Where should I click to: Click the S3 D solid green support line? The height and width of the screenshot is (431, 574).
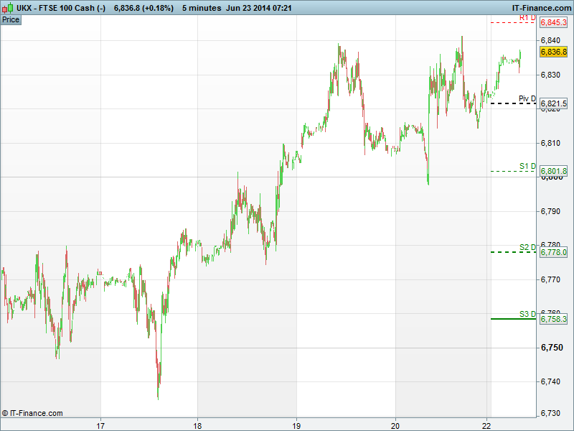tap(512, 318)
